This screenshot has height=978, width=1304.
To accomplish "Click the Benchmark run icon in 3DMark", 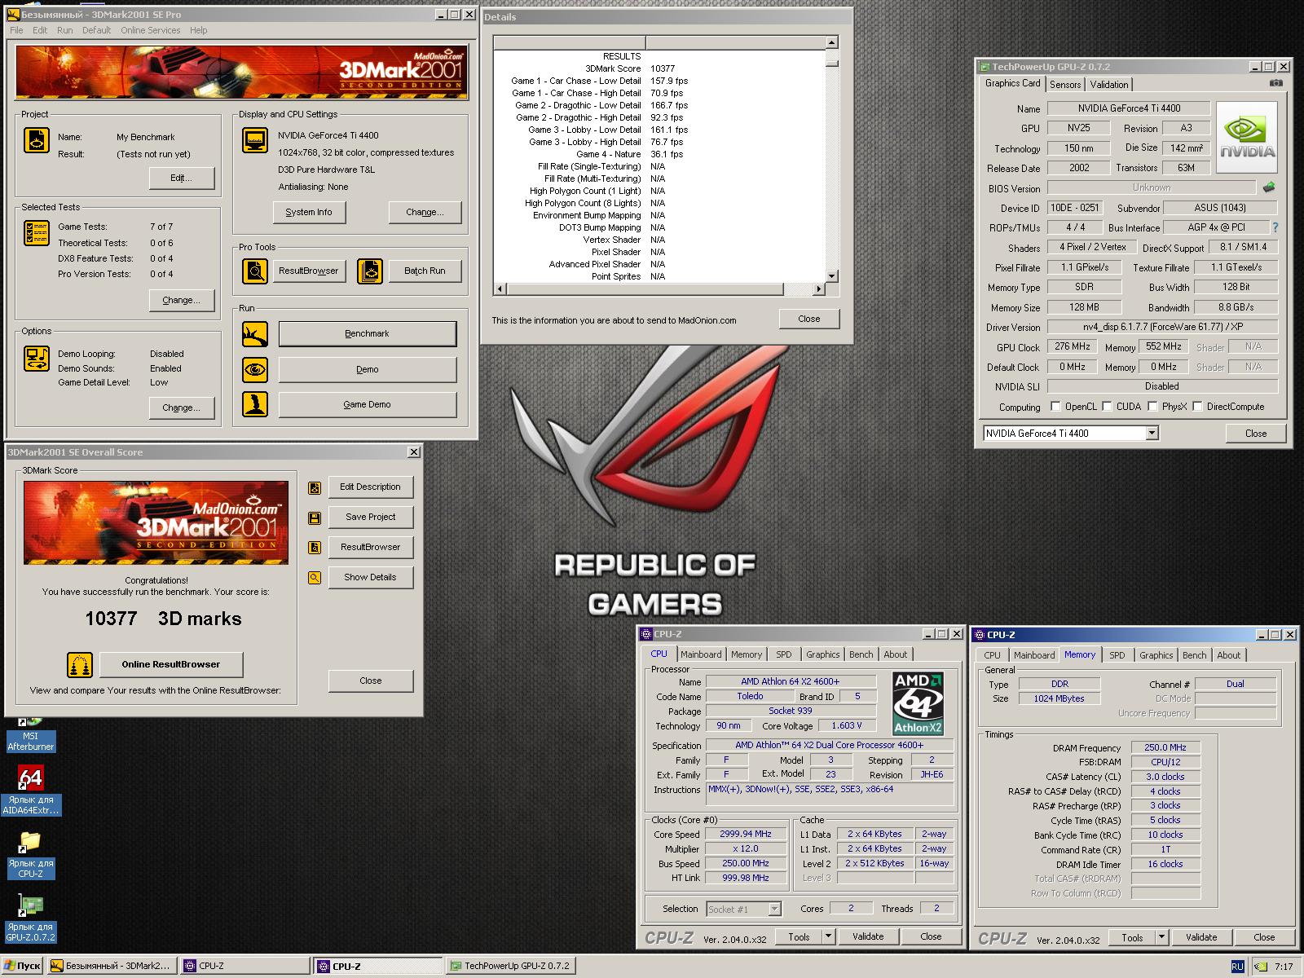I will 255,333.
